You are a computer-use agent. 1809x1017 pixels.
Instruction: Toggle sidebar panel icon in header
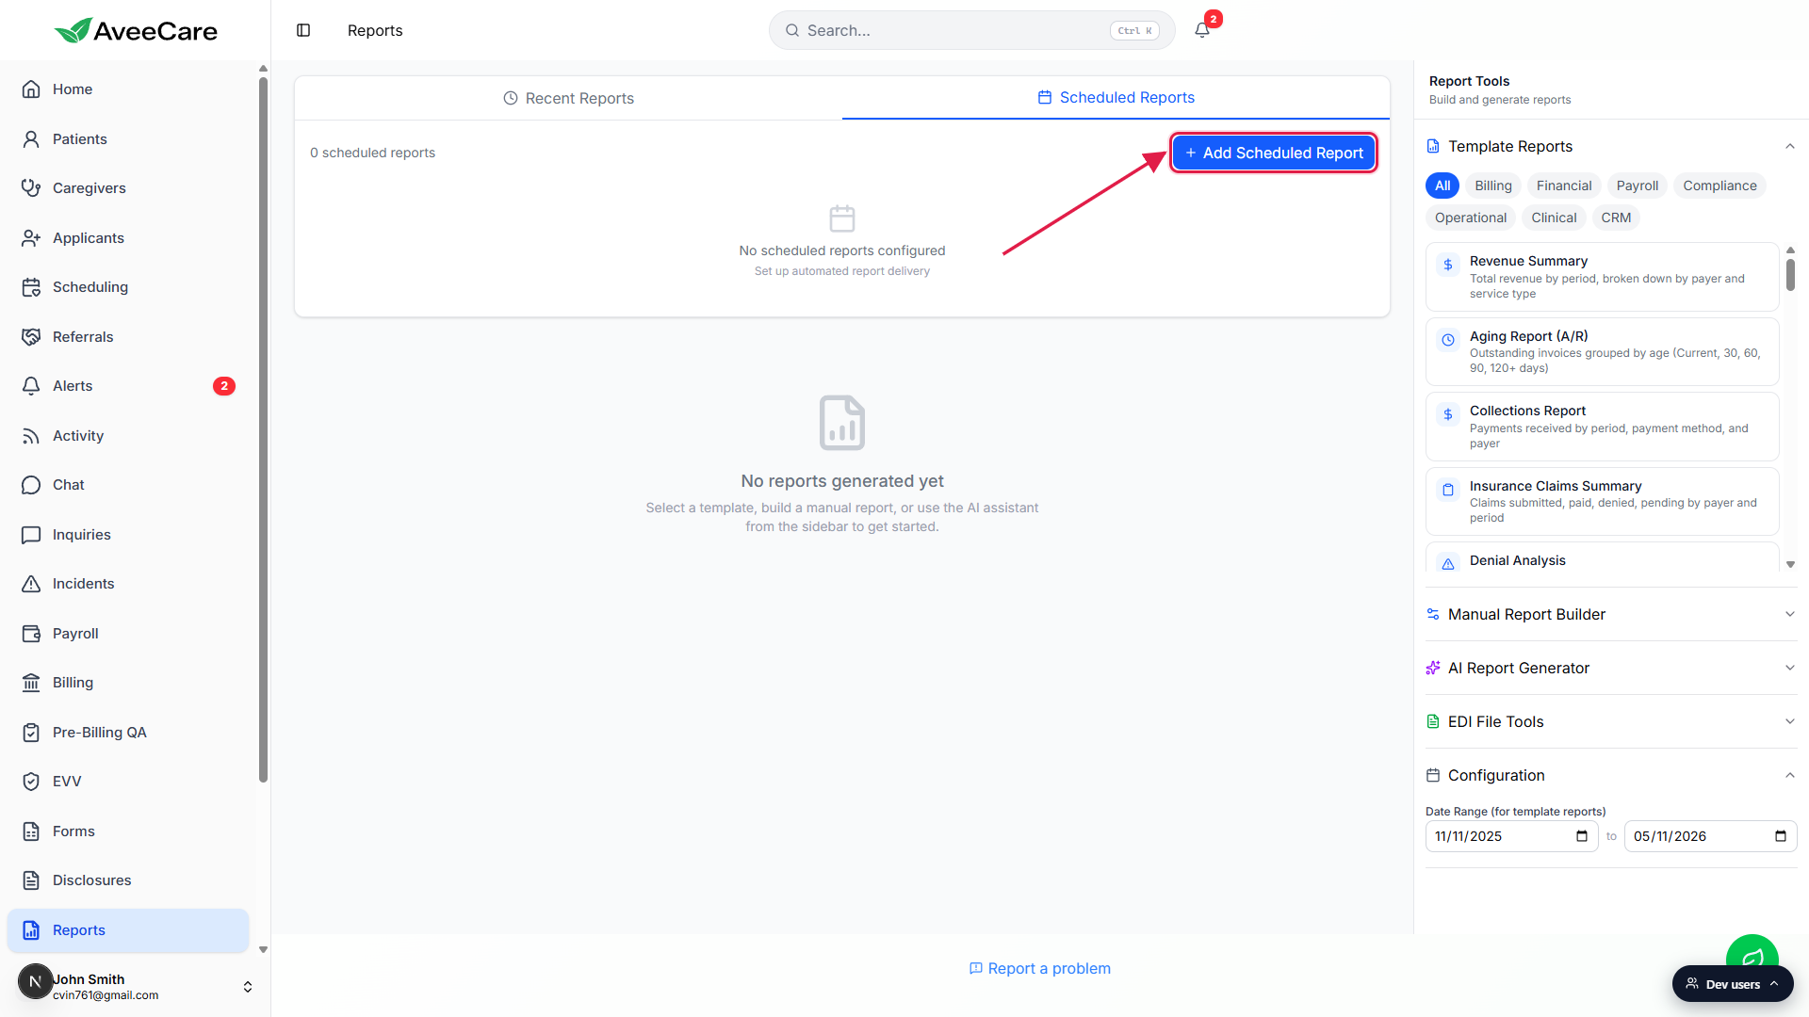303,30
